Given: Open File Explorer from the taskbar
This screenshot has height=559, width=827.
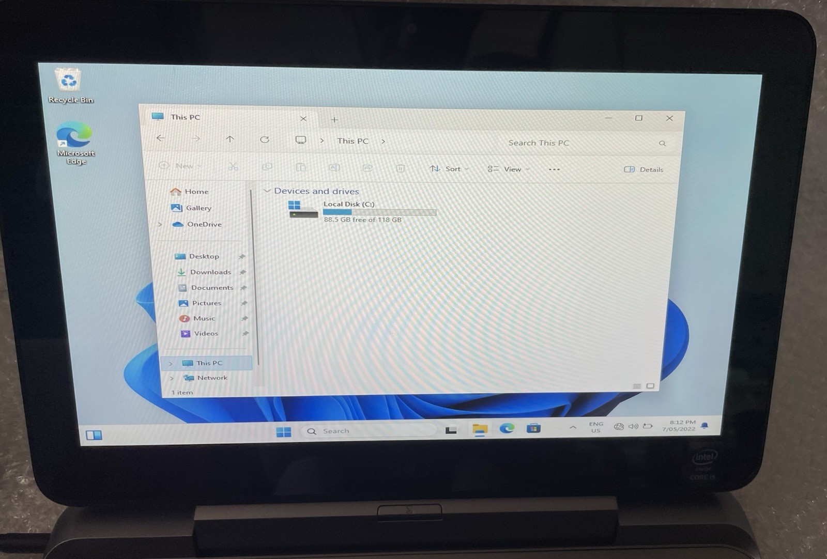Looking at the screenshot, I should pos(480,429).
